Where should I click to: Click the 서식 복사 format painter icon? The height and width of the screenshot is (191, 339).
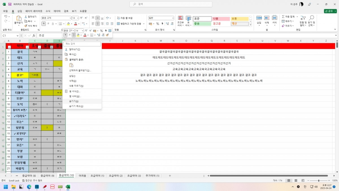click(26, 25)
